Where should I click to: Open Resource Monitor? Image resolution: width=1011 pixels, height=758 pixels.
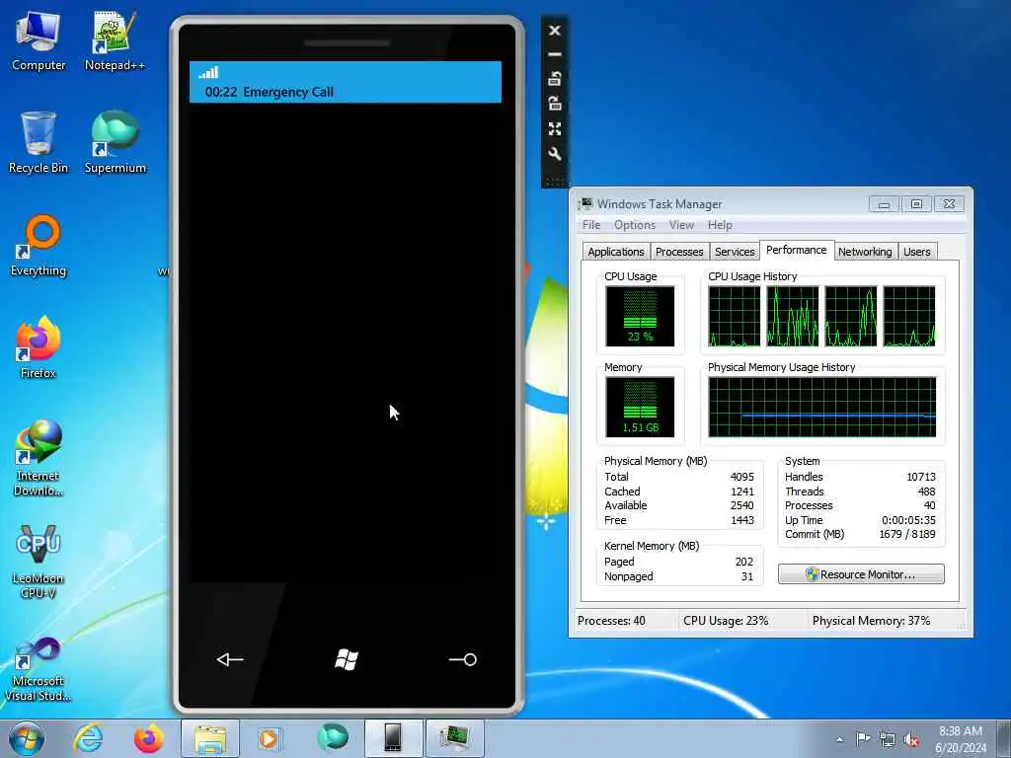pos(861,574)
